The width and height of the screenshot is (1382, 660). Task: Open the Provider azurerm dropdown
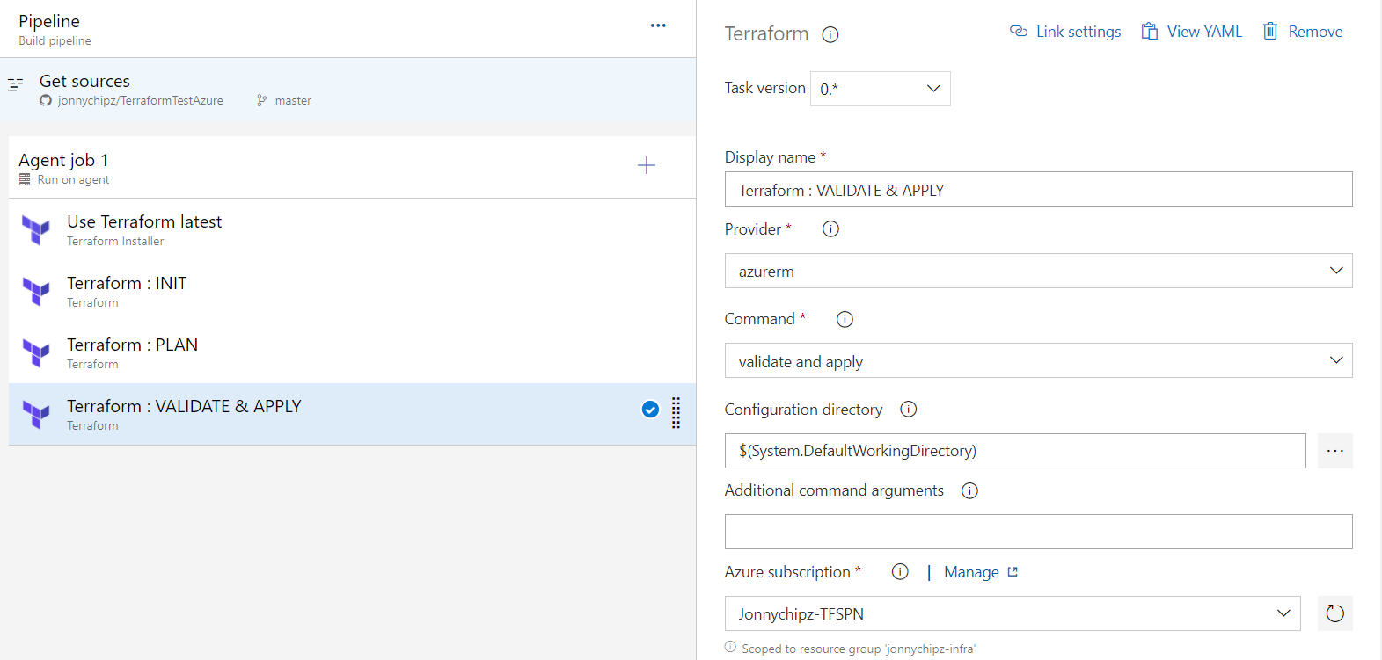pyautogui.click(x=1038, y=272)
